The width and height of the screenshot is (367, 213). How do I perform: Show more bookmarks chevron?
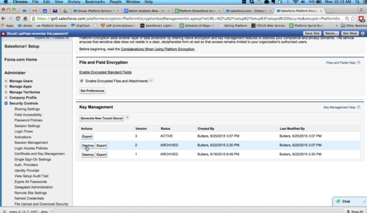336,25
